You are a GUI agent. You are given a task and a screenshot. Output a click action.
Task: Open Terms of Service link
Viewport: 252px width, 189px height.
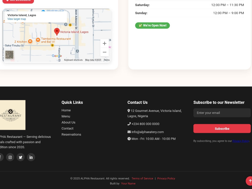pyautogui.click(x=142, y=178)
